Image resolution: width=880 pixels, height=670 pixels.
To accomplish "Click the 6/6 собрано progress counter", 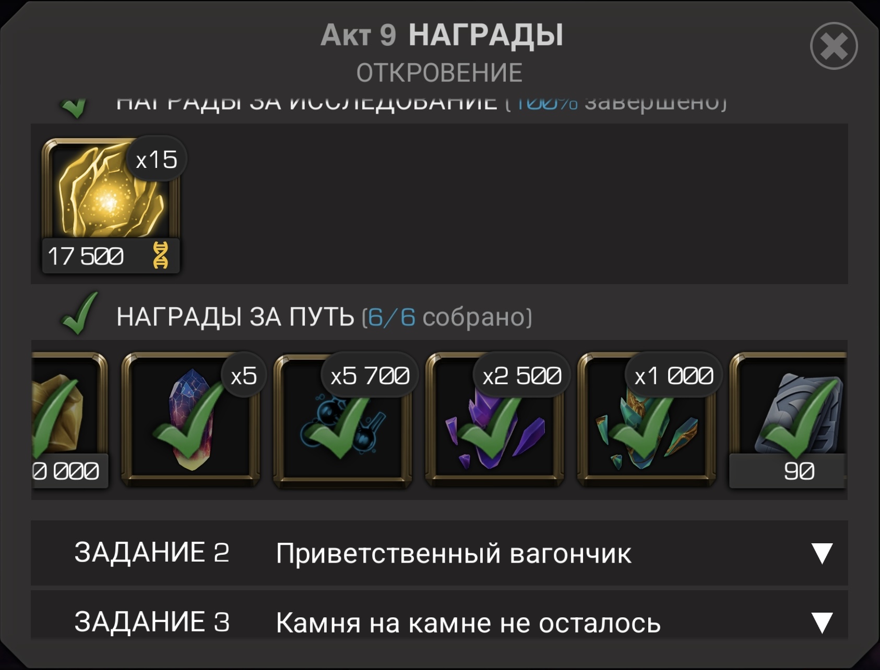I will pyautogui.click(x=447, y=318).
